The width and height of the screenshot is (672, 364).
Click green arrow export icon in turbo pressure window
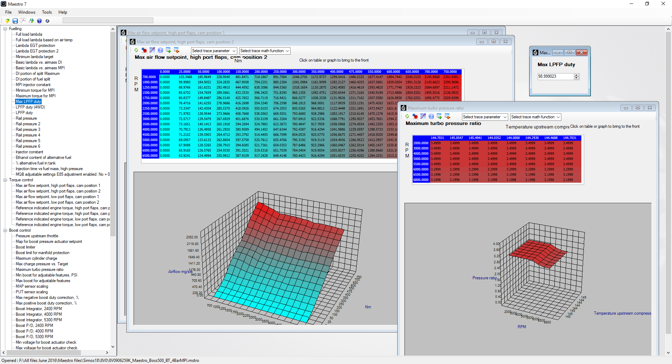pyautogui.click(x=439, y=117)
